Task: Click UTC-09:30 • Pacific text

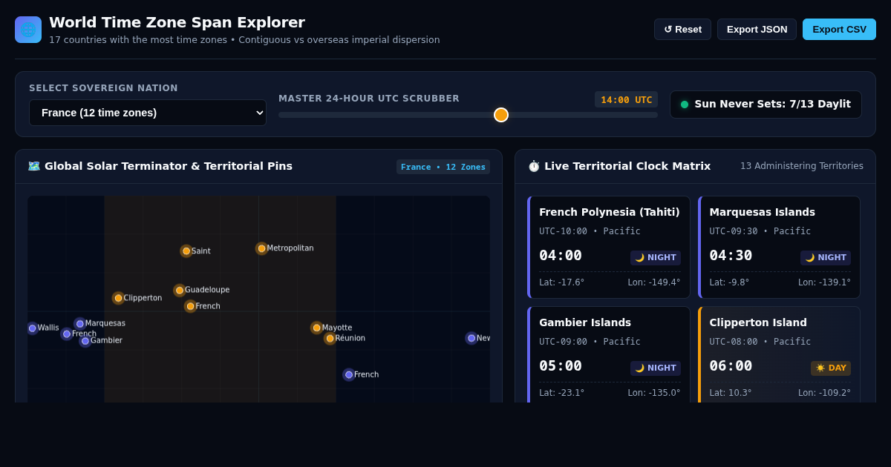Action: click(760, 231)
